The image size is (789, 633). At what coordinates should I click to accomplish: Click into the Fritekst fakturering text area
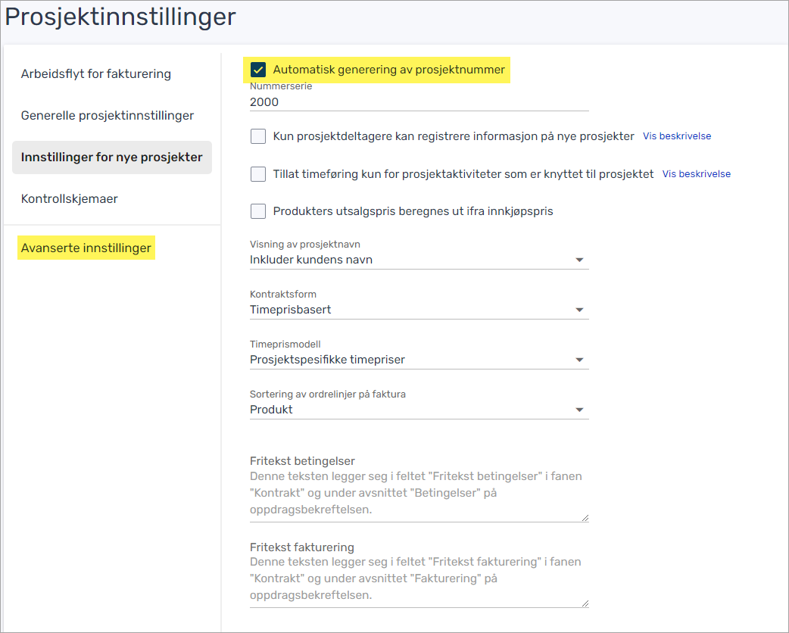pyautogui.click(x=419, y=578)
